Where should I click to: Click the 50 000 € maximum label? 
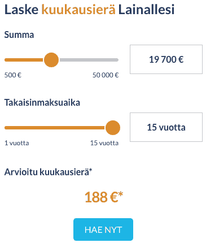(x=106, y=75)
